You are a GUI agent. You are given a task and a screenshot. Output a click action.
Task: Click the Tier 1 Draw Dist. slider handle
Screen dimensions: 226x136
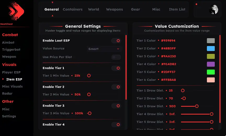tap(183, 90)
